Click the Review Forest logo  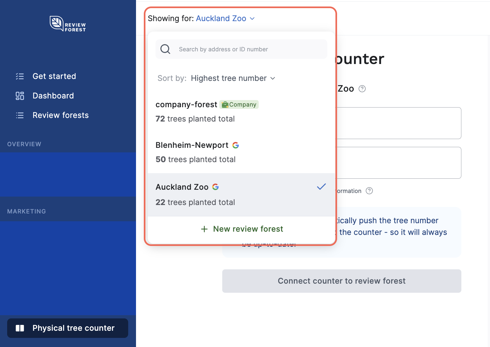[68, 24]
